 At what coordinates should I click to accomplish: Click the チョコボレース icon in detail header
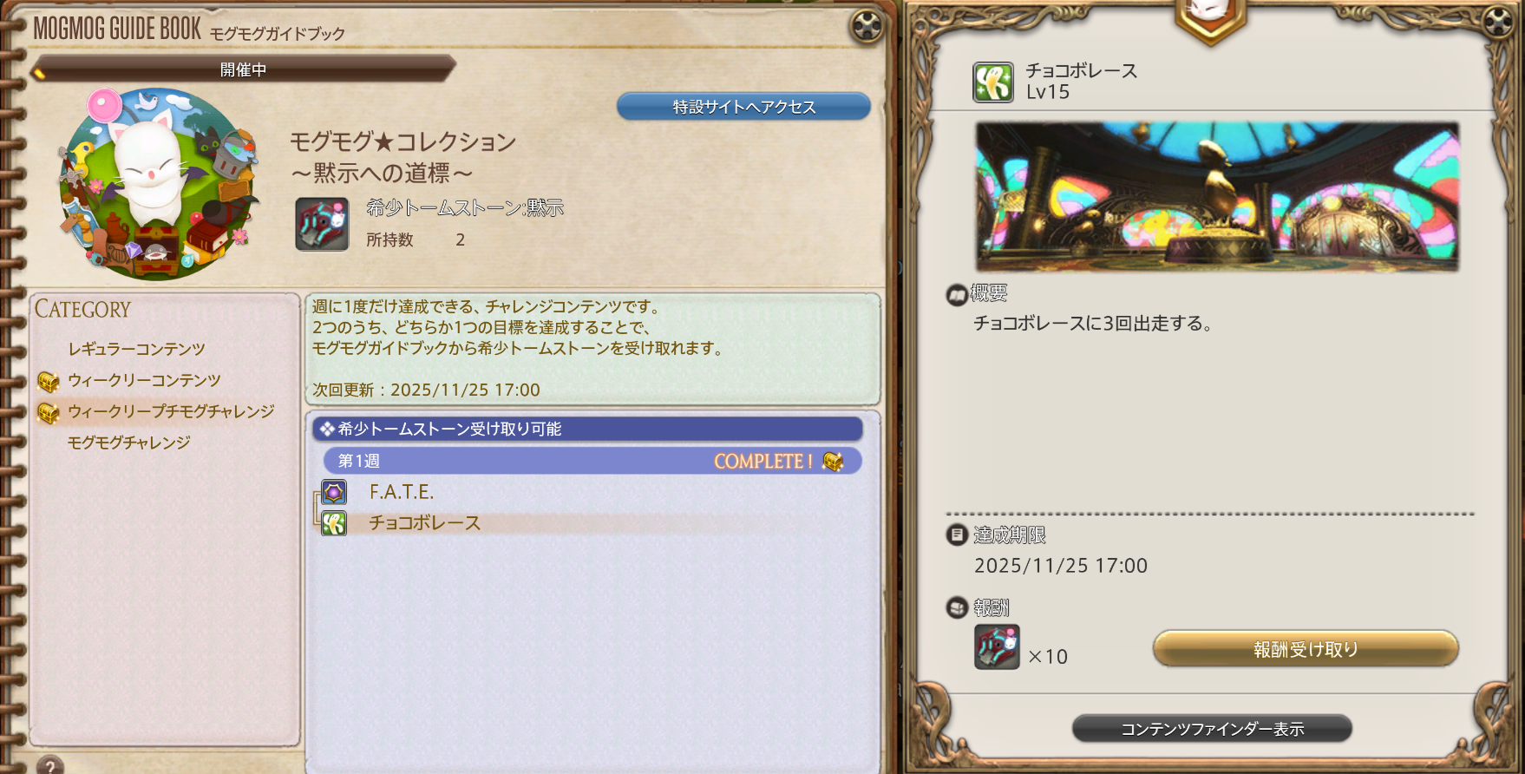[993, 82]
